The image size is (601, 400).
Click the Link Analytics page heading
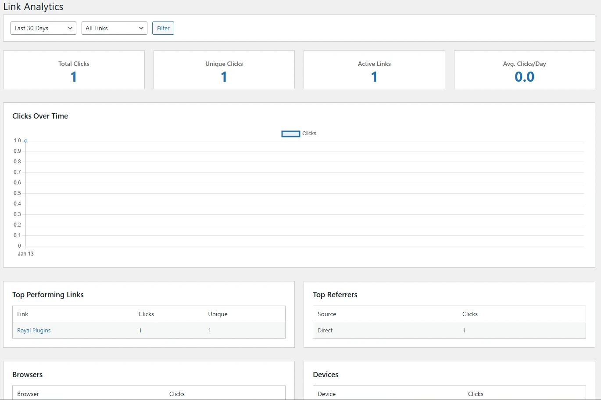pos(33,7)
